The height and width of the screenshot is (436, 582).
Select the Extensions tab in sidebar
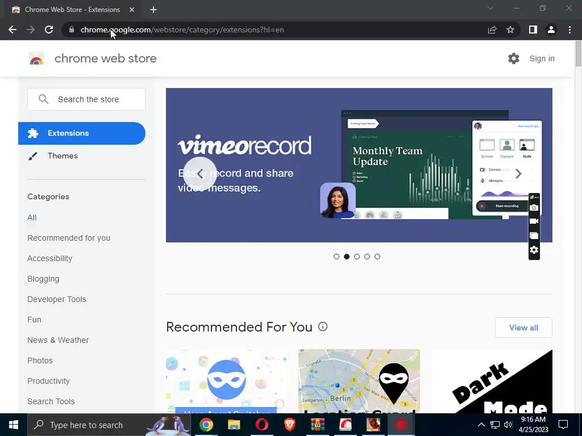(82, 133)
